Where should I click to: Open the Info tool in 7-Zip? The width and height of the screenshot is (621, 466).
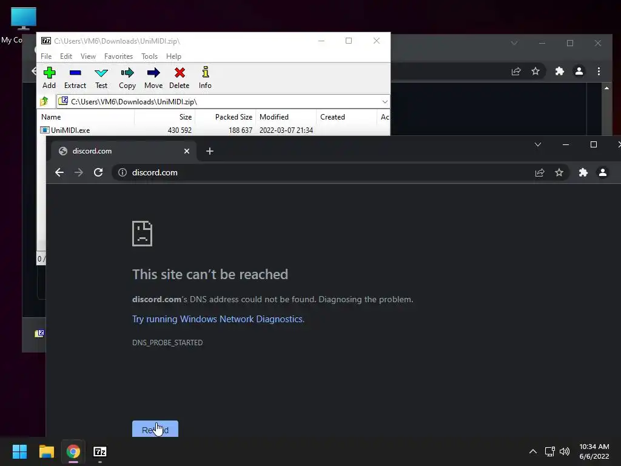[x=205, y=78]
